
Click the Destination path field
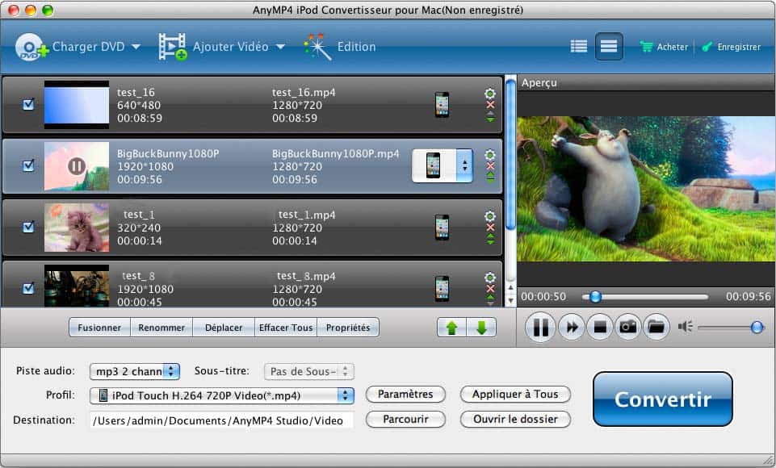(222, 420)
